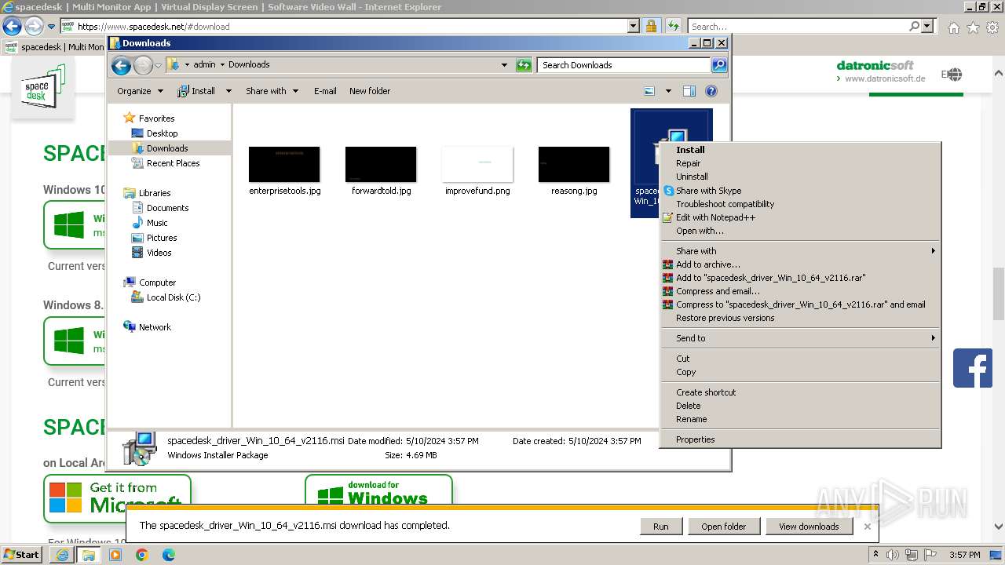The image size is (1005, 565).
Task: Open the Organize dropdown menu
Action: pos(140,91)
